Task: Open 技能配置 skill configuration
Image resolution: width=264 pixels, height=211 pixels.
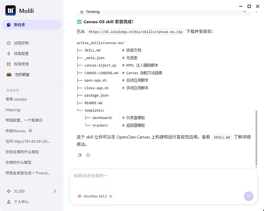Action: click(21, 54)
